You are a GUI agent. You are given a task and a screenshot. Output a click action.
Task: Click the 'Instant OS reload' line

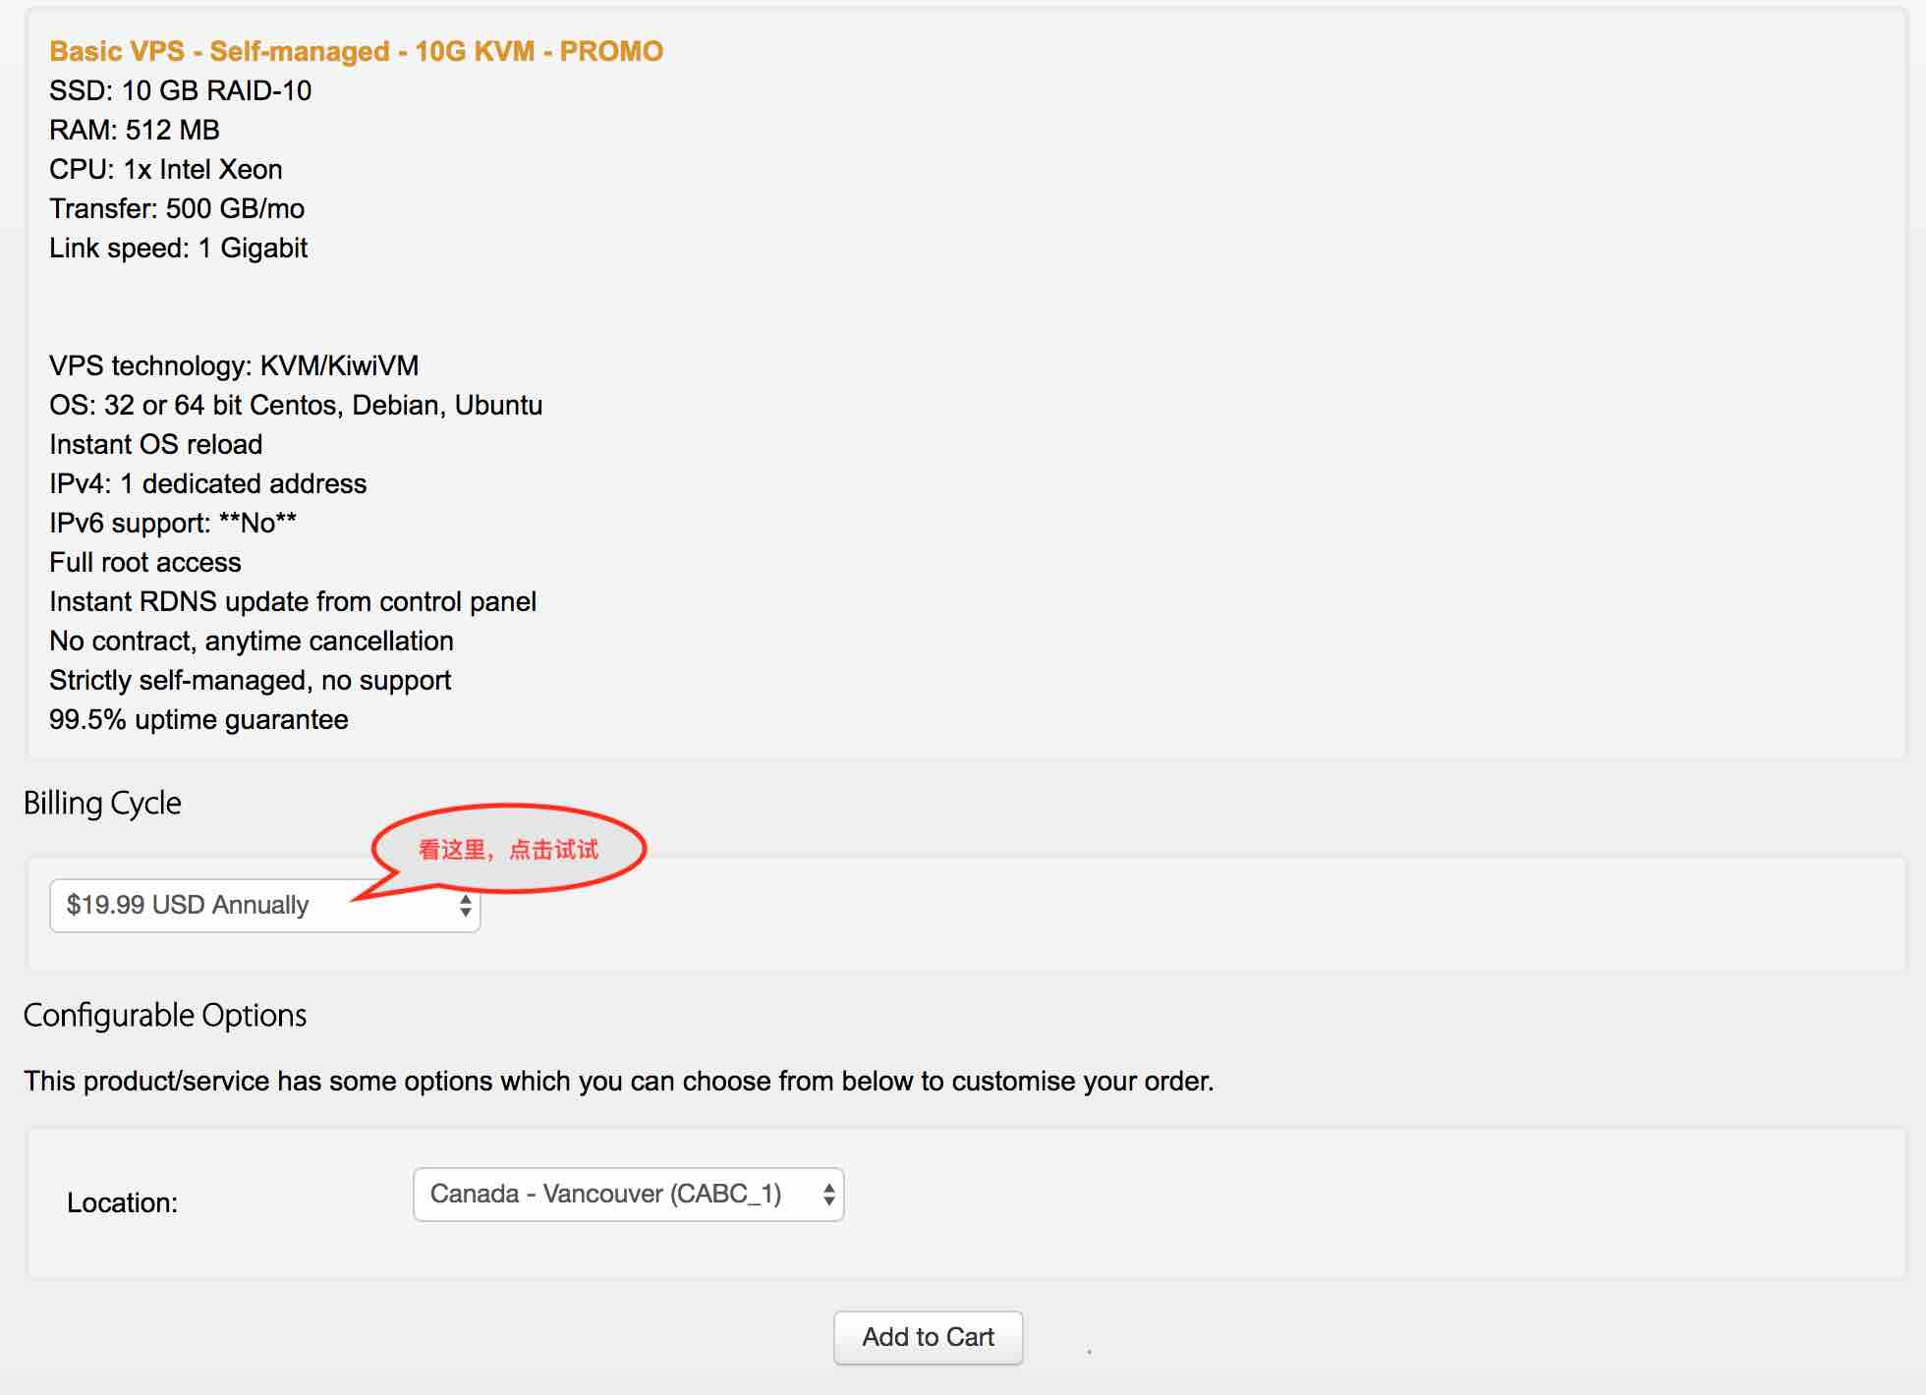point(155,444)
